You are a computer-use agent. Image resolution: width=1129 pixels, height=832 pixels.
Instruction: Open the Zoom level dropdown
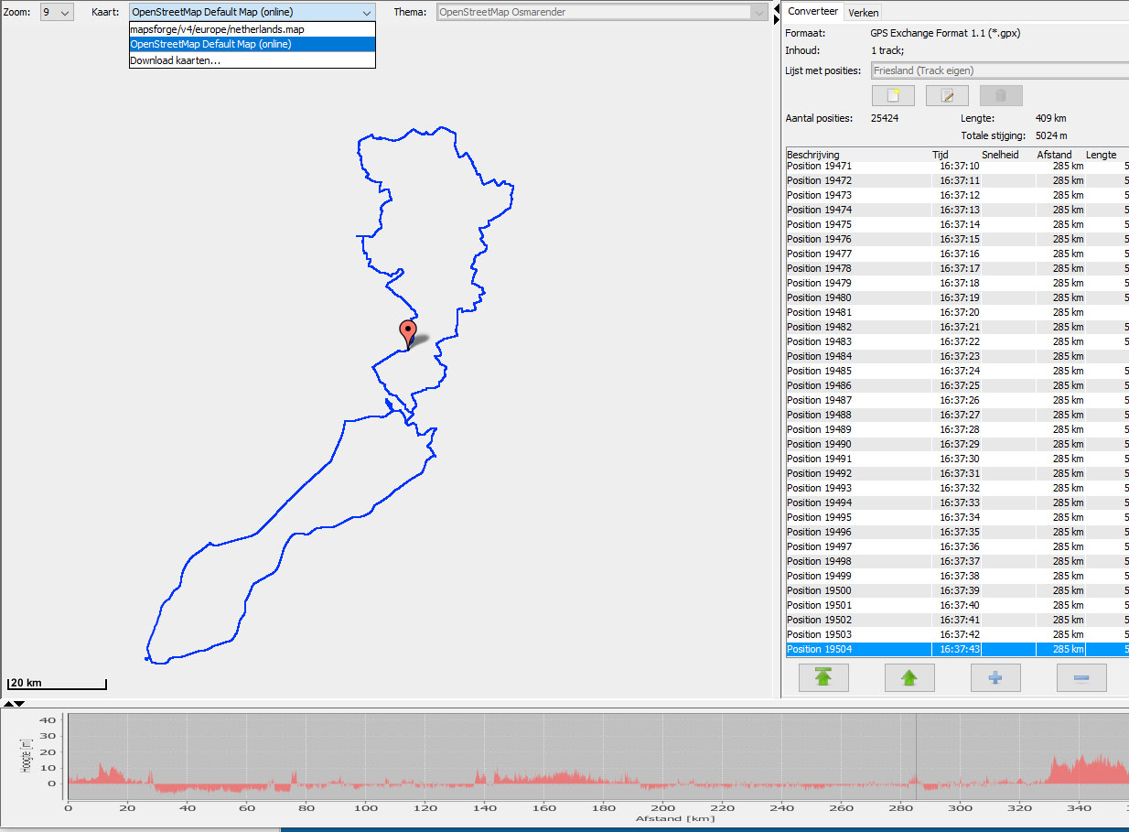(x=57, y=13)
